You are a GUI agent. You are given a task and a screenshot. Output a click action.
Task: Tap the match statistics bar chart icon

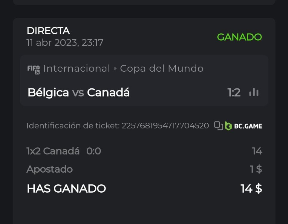pos(254,93)
